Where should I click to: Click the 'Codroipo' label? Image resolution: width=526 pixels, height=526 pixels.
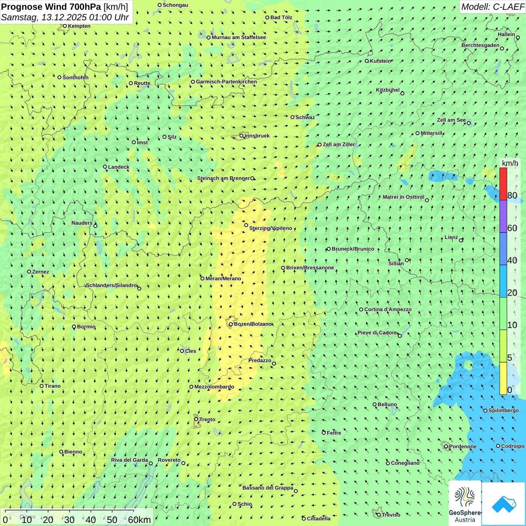(x=513, y=446)
